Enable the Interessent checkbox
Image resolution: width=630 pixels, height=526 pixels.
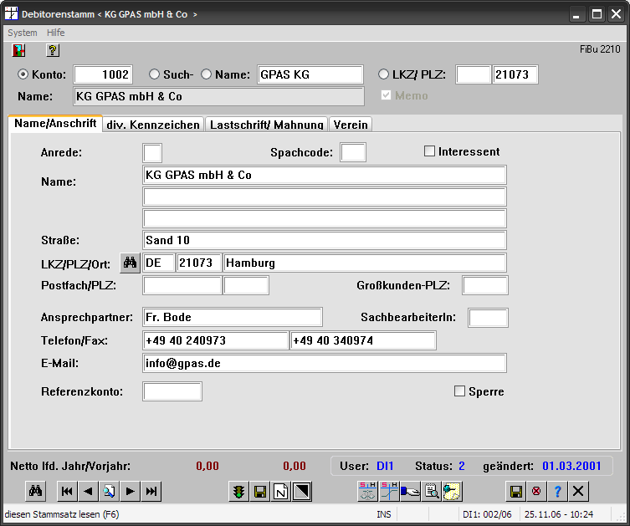coord(430,151)
